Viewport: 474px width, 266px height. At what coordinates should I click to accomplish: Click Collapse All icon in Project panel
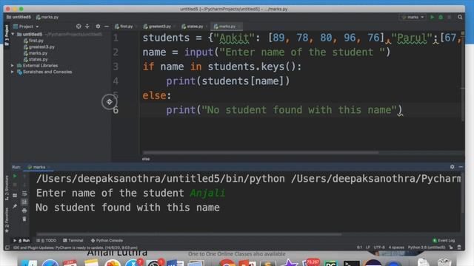tap(87, 27)
